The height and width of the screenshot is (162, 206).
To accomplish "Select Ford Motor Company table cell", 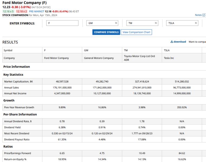I will pos(57,58).
